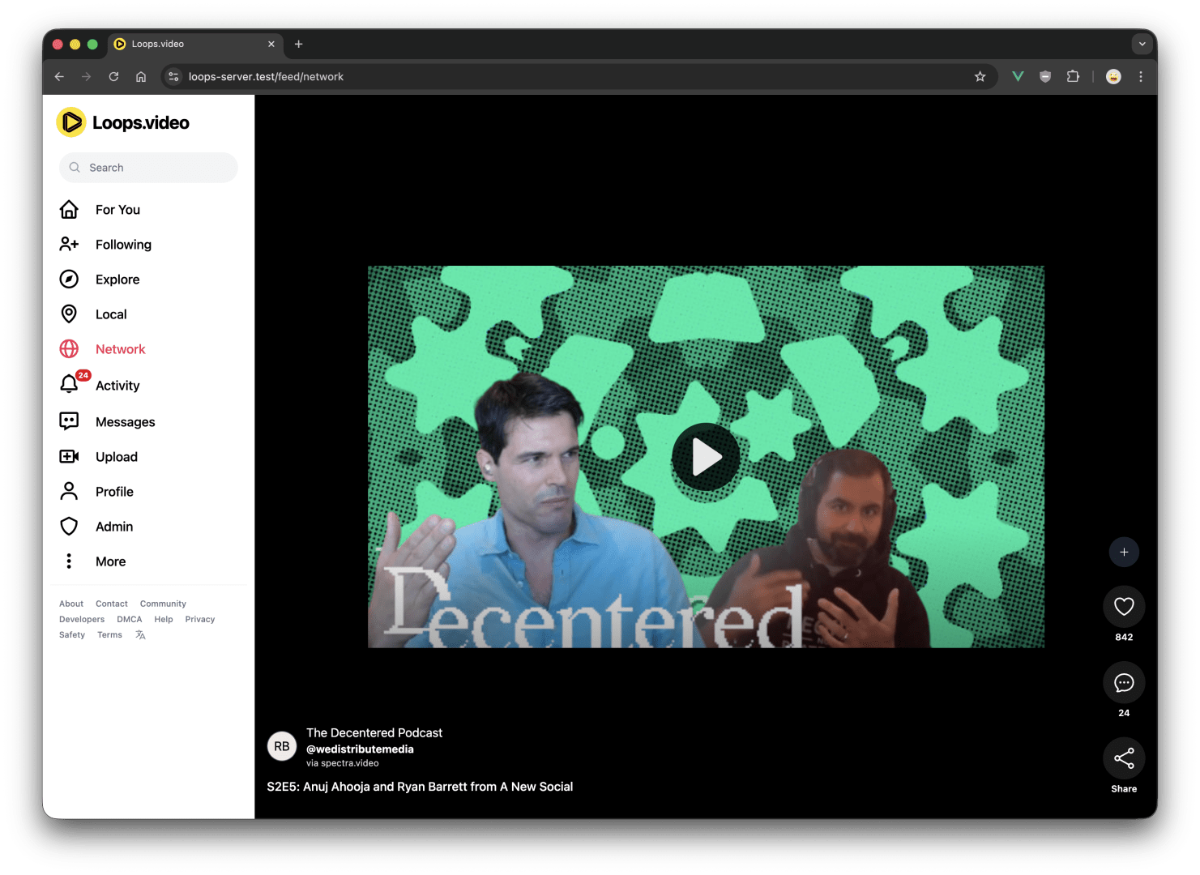This screenshot has width=1200, height=875.
Task: Open the Upload video page
Action: tap(117, 456)
